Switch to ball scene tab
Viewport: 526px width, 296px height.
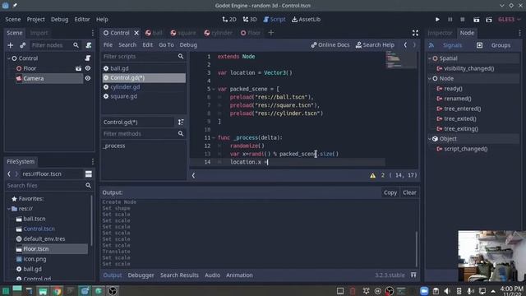coord(154,33)
